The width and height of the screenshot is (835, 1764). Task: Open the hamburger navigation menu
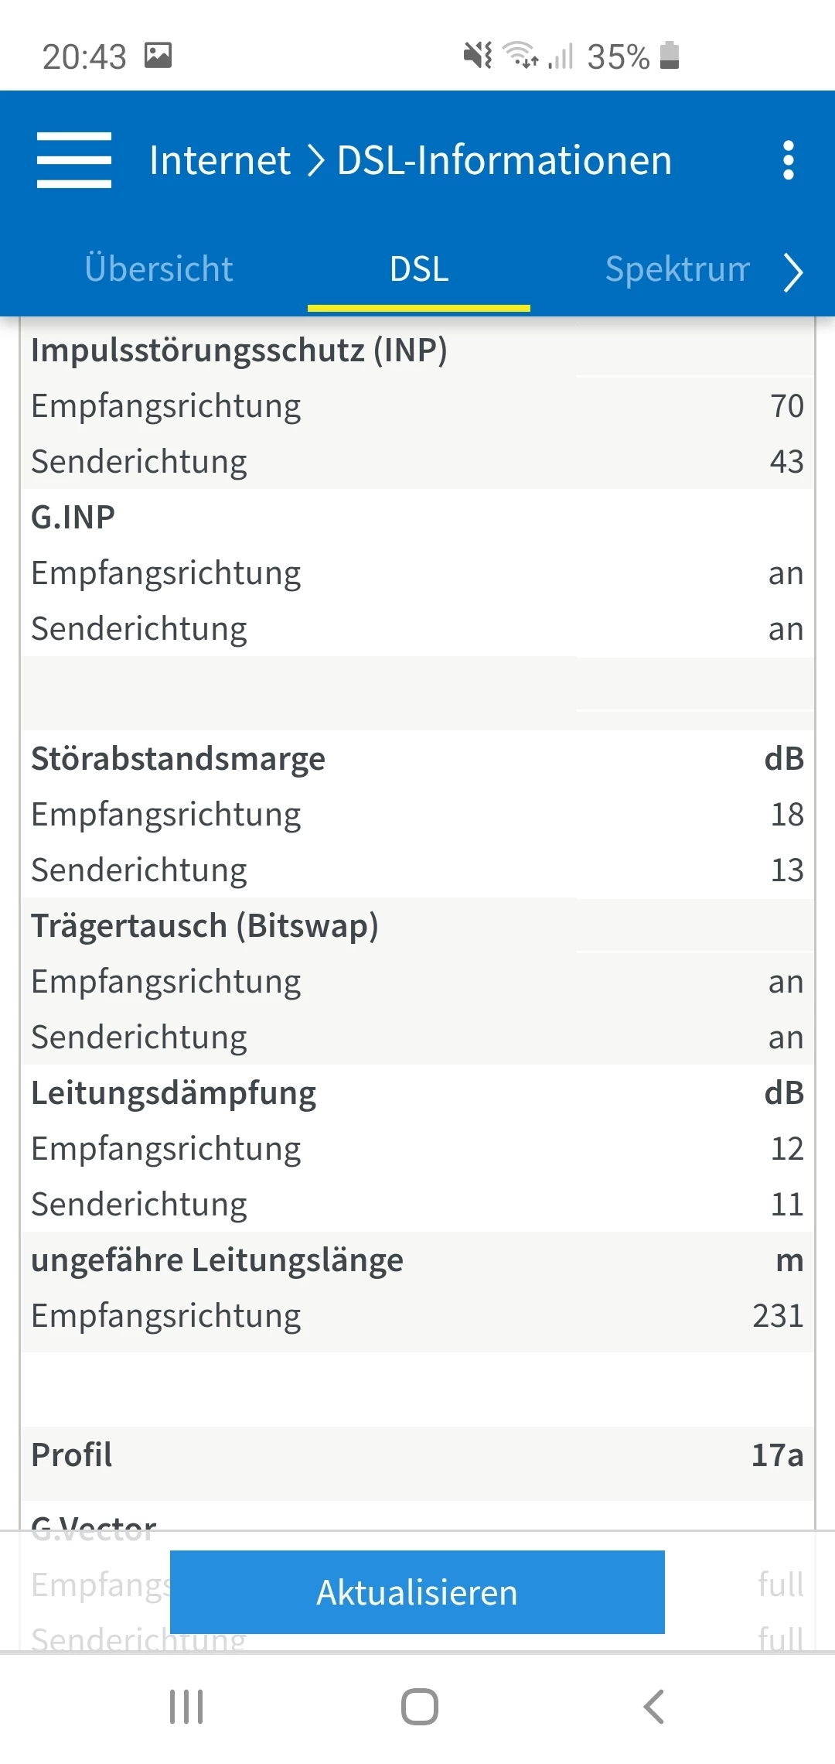point(74,160)
